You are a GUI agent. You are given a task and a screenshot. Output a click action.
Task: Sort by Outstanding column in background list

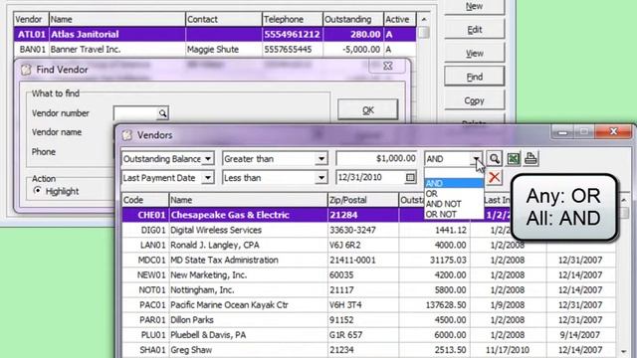353,19
